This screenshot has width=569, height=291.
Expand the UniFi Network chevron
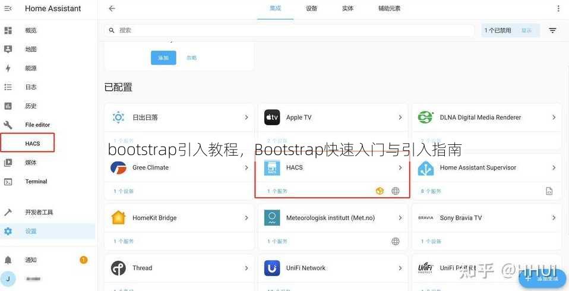[400, 268]
